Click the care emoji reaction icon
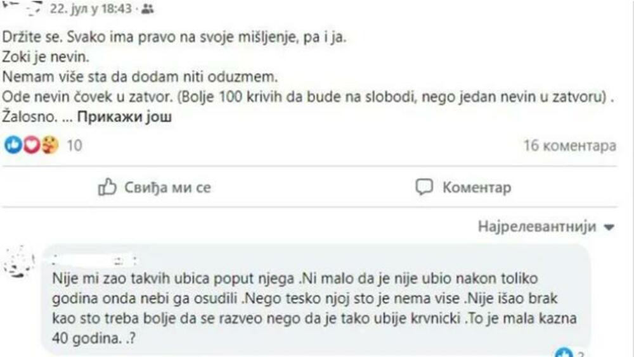 49,145
